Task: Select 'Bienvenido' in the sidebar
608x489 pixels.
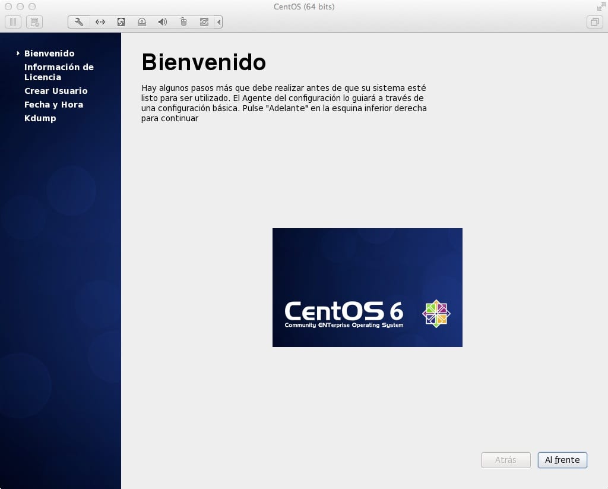Action: pyautogui.click(x=49, y=53)
